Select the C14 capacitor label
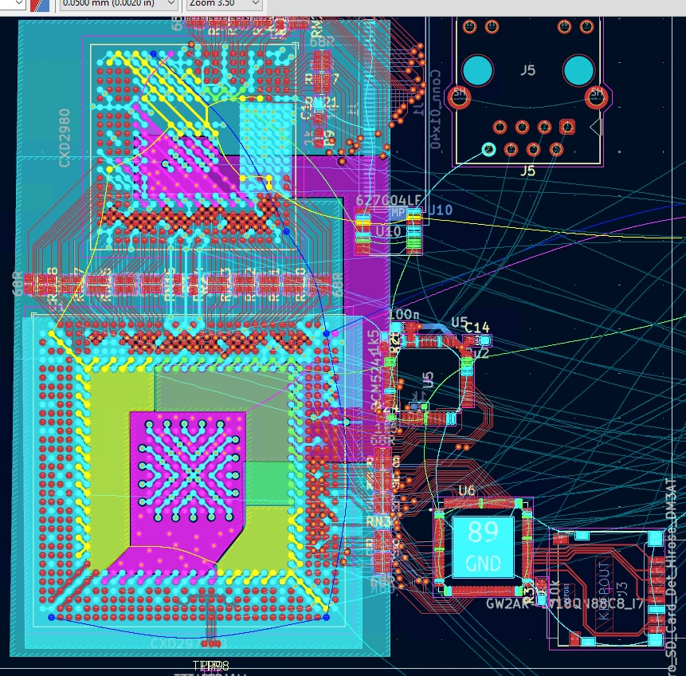The height and width of the screenshot is (676, 686). point(477,328)
